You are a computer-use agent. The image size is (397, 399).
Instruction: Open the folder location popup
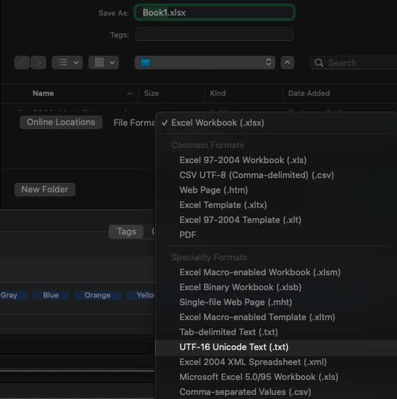(x=205, y=63)
